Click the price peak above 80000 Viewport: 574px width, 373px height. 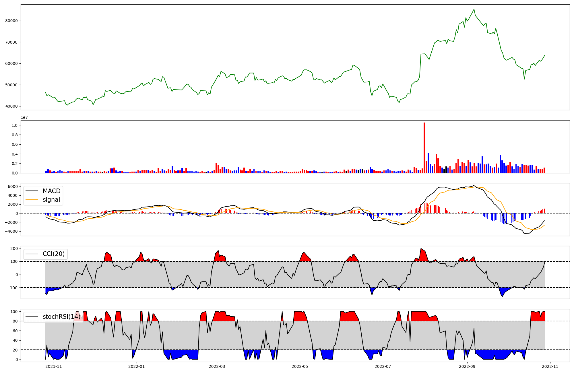pyautogui.click(x=474, y=9)
